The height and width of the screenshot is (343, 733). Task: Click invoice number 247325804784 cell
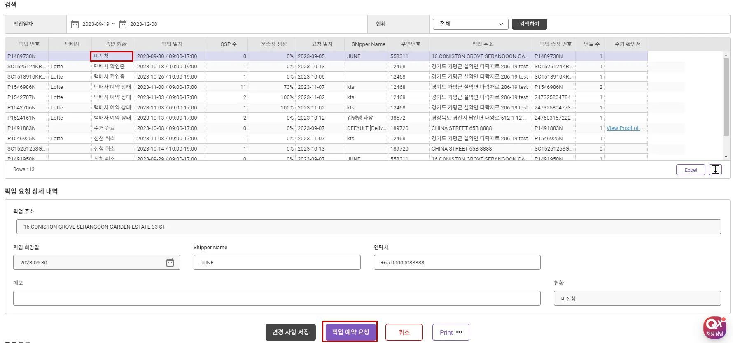[553, 97]
